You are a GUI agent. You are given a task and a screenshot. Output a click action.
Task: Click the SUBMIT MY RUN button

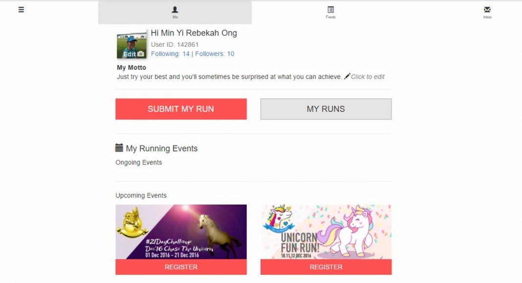click(181, 109)
